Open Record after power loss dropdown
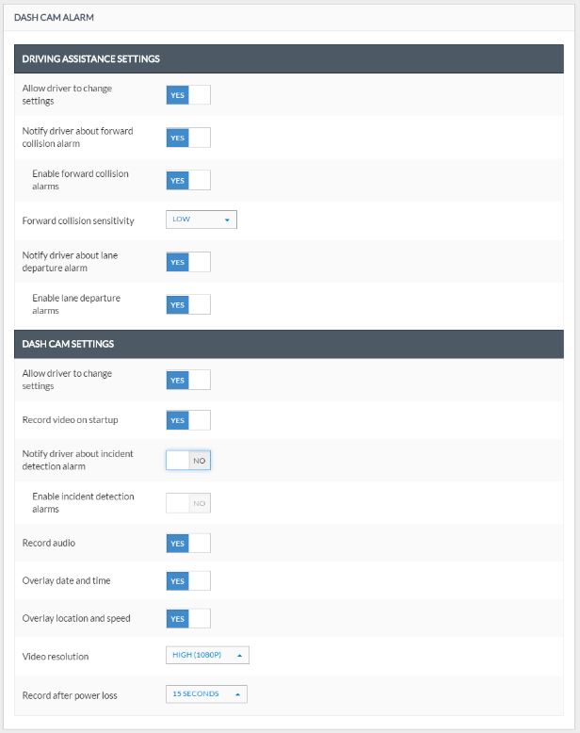Viewport: 580px width, 733px height. coord(206,694)
